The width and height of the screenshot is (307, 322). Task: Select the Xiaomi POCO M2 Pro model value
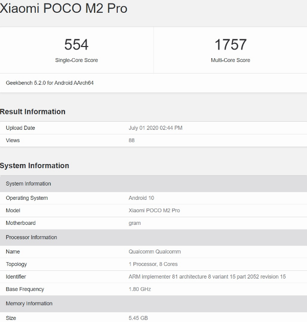coord(154,211)
